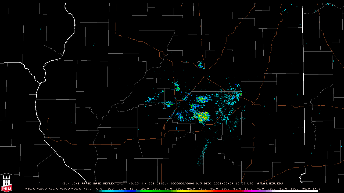The height and width of the screenshot is (193, 344).
Task: Click the '0.5 DEG' elevation text
Action: (203, 184)
